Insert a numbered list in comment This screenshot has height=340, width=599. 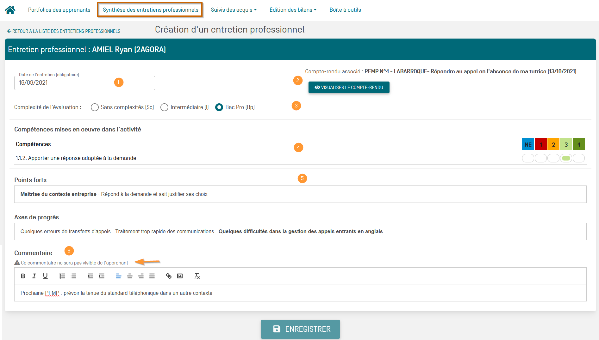click(x=62, y=276)
